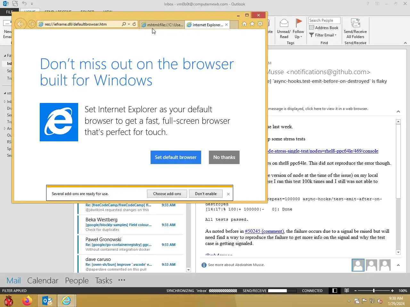The width and height of the screenshot is (410, 307).
Task: Click the Outlook send/receive tray icon
Action: click(x=357, y=301)
